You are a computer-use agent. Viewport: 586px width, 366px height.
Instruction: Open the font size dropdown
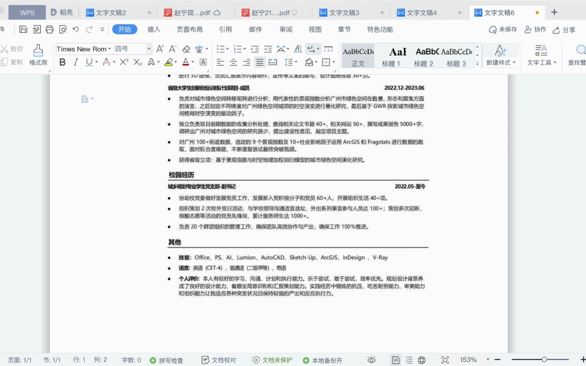[149, 49]
